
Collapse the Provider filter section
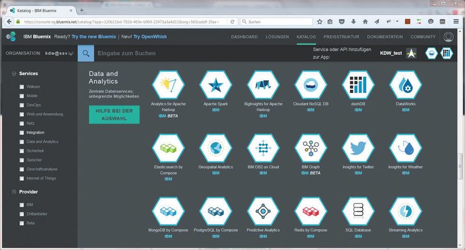point(13,192)
